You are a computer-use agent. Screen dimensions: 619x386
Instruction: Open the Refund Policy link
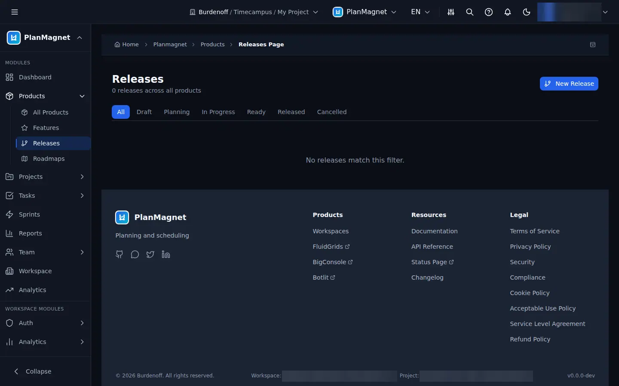[x=530, y=339]
